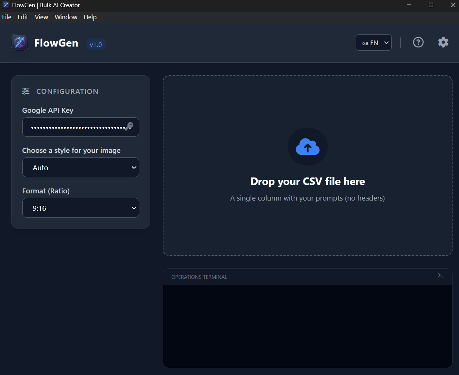Click the OPERATIONS TERMINAL header label
The width and height of the screenshot is (459, 375).
(x=199, y=277)
